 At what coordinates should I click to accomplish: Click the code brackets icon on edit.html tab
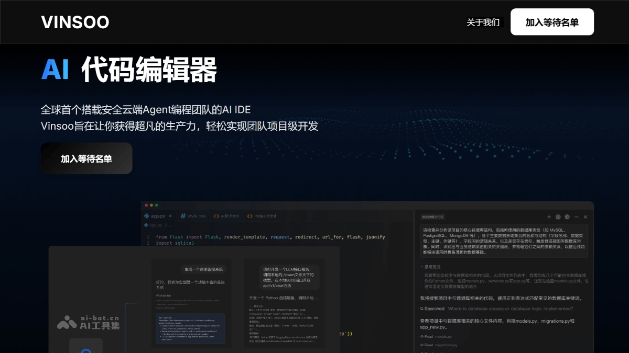pyautogui.click(x=216, y=216)
